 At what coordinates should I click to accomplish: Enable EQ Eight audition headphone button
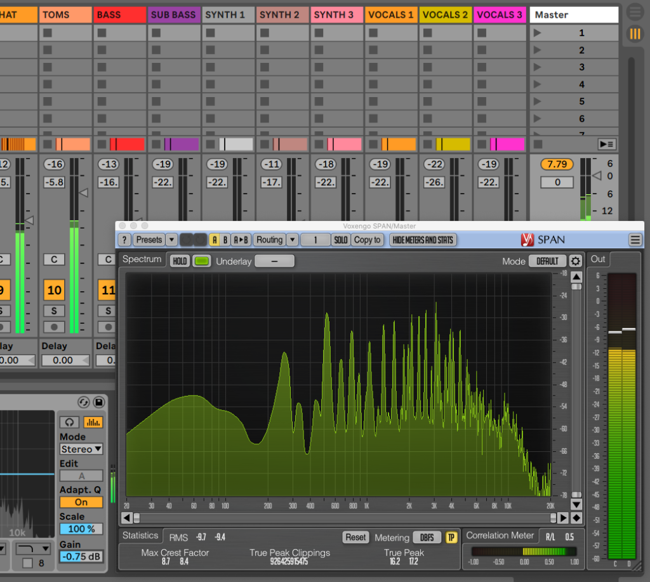click(69, 422)
